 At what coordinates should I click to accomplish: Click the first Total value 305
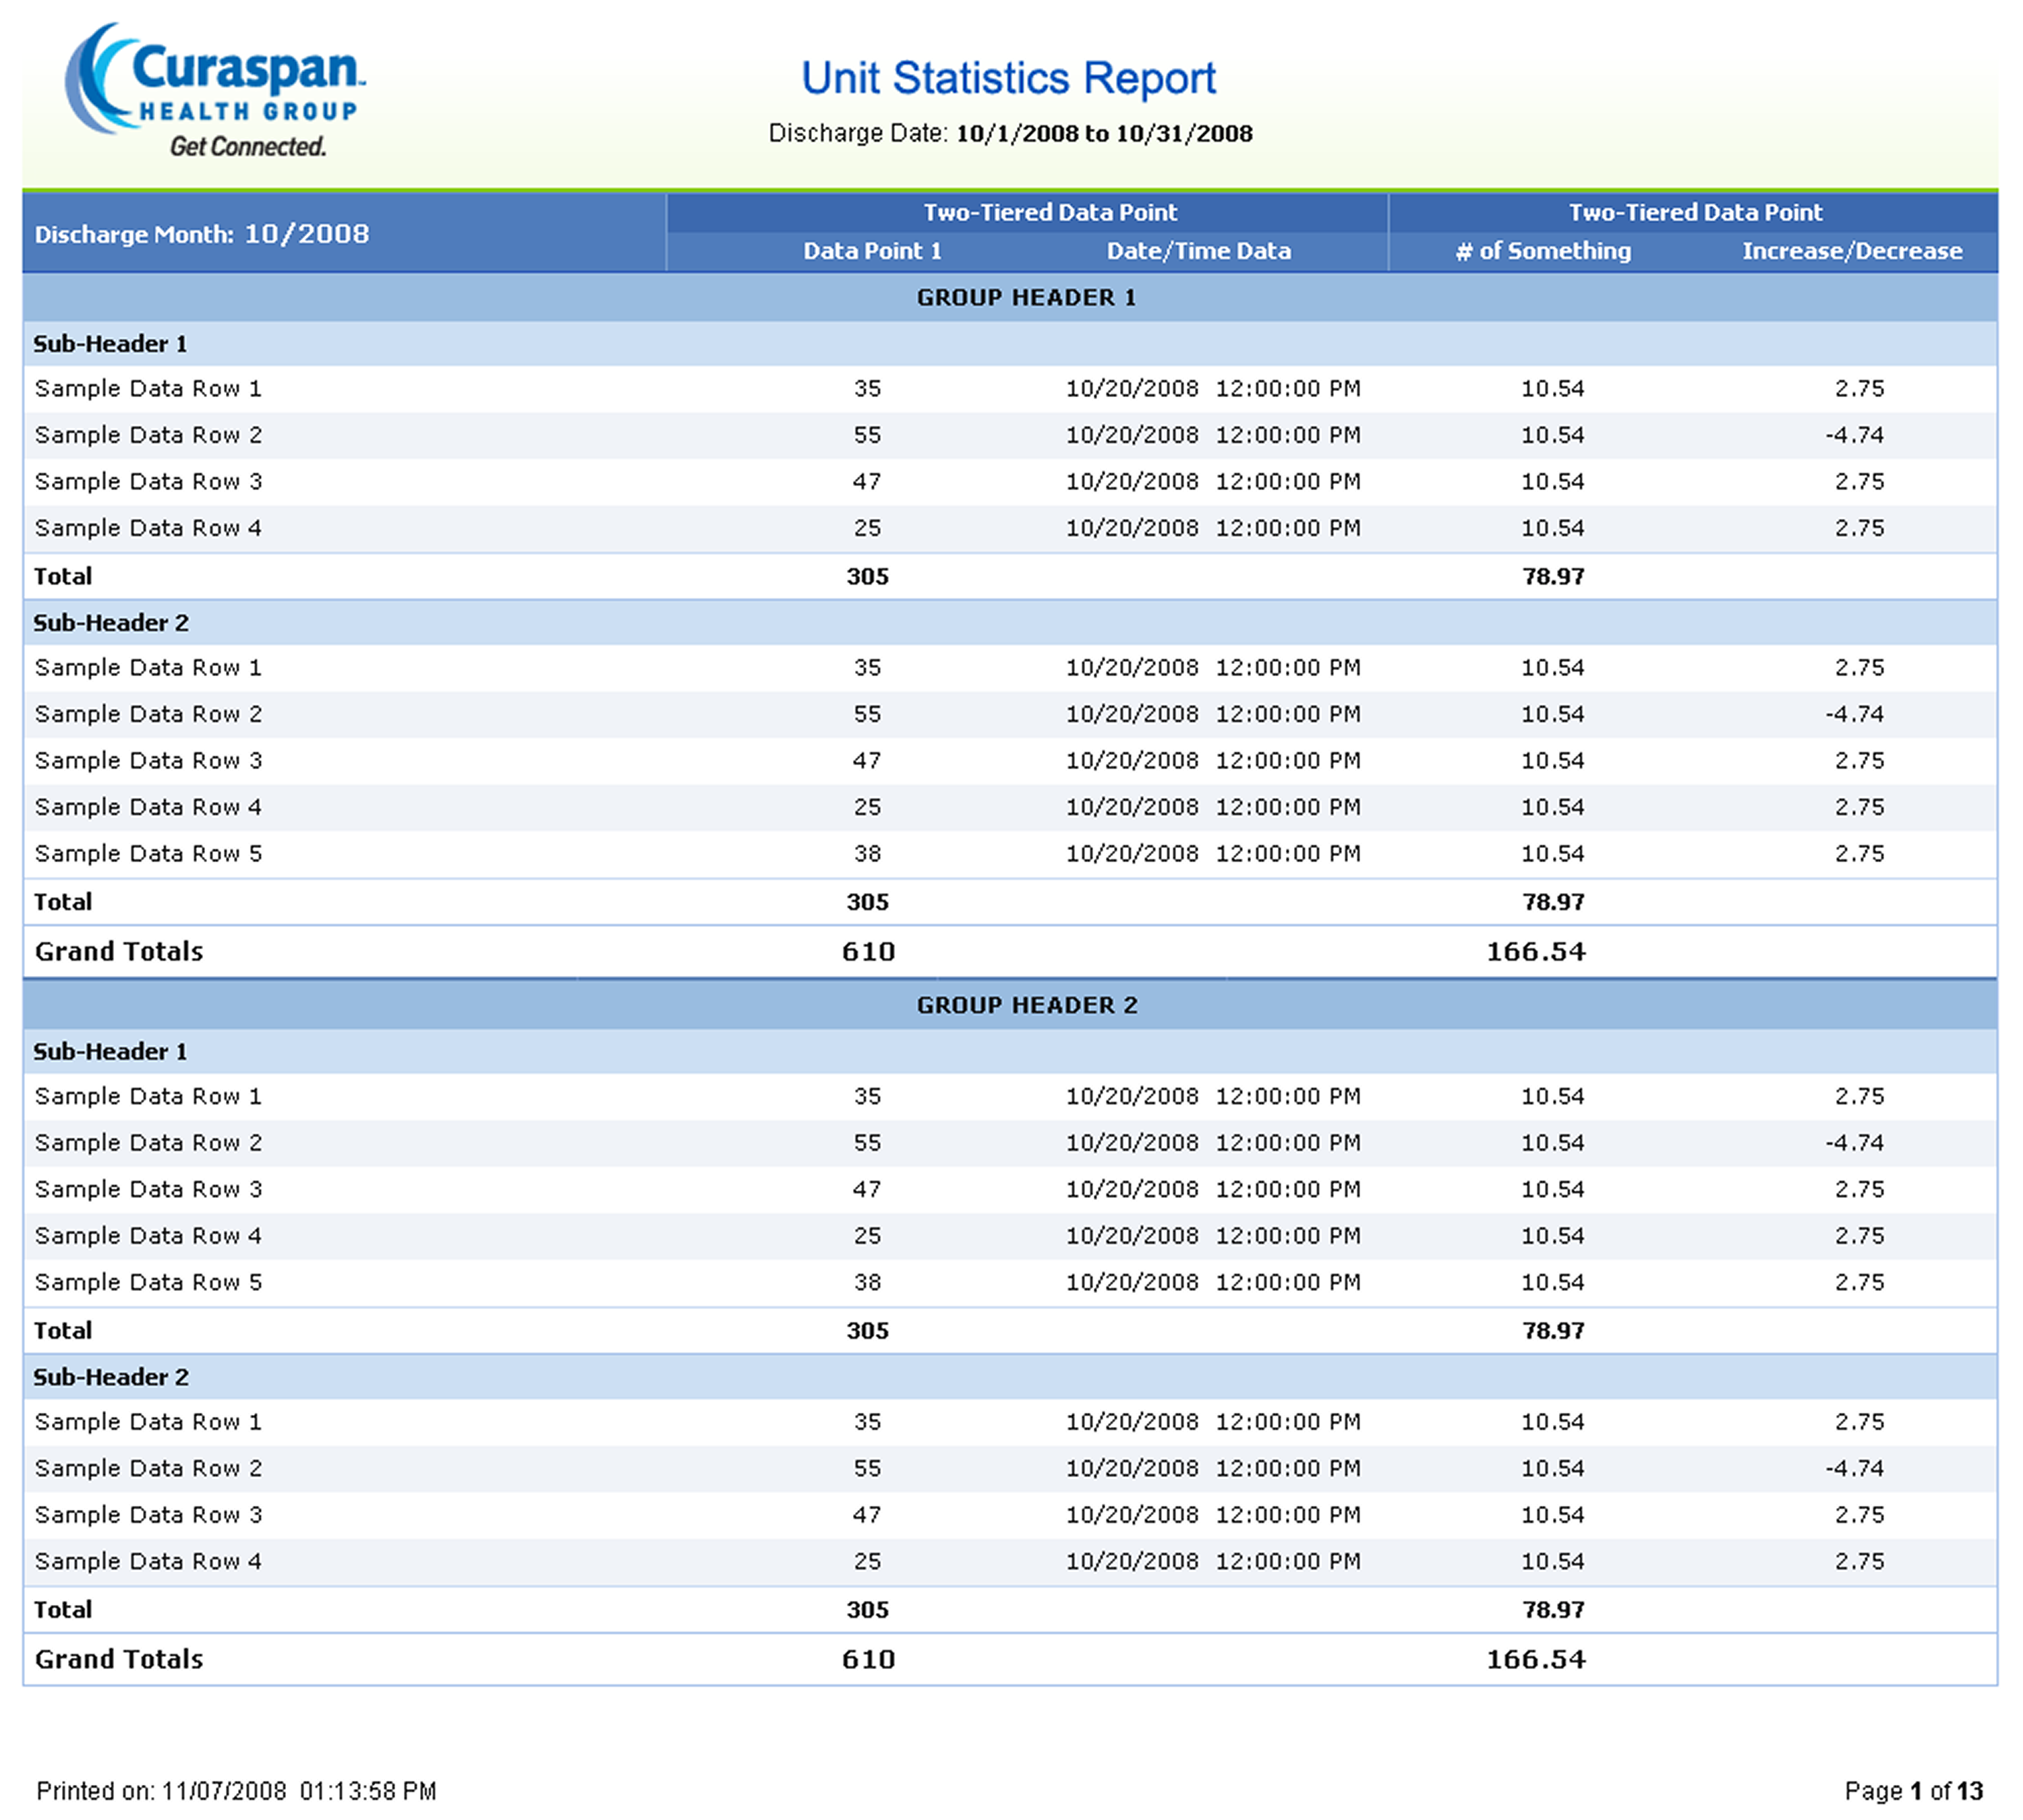[867, 576]
